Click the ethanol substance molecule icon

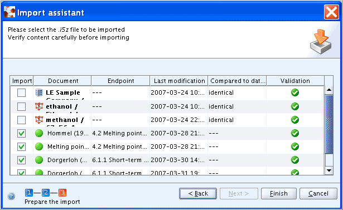point(39,106)
